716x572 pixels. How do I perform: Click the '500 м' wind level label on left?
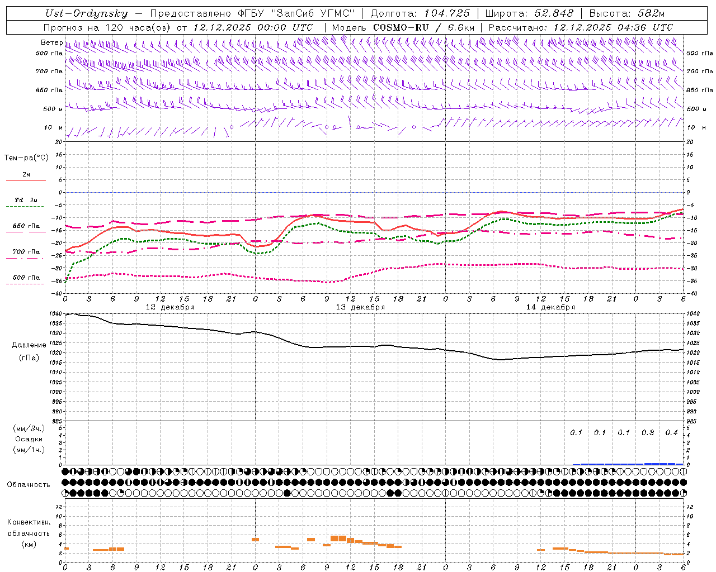(x=53, y=109)
